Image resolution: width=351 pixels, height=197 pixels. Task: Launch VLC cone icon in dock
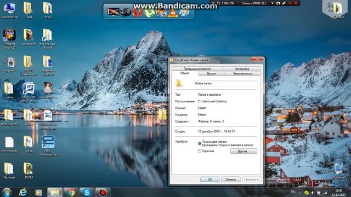coord(173,13)
